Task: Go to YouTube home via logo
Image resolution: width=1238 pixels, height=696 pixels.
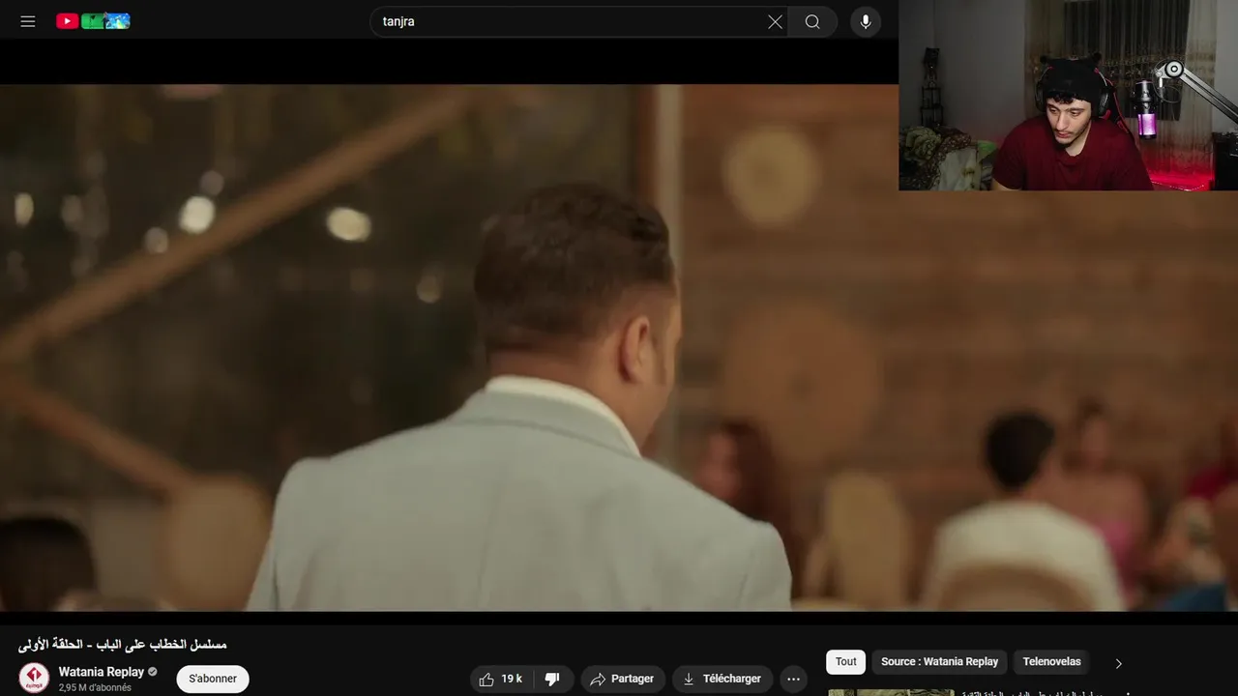Action: click(93, 21)
